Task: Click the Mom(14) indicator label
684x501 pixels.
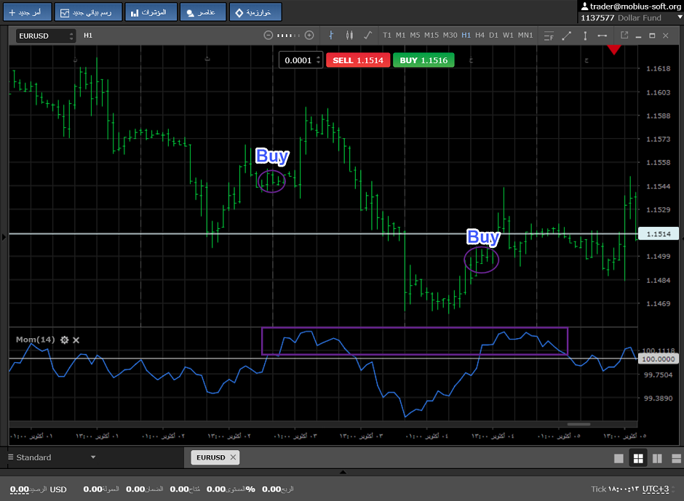Action: click(x=36, y=340)
